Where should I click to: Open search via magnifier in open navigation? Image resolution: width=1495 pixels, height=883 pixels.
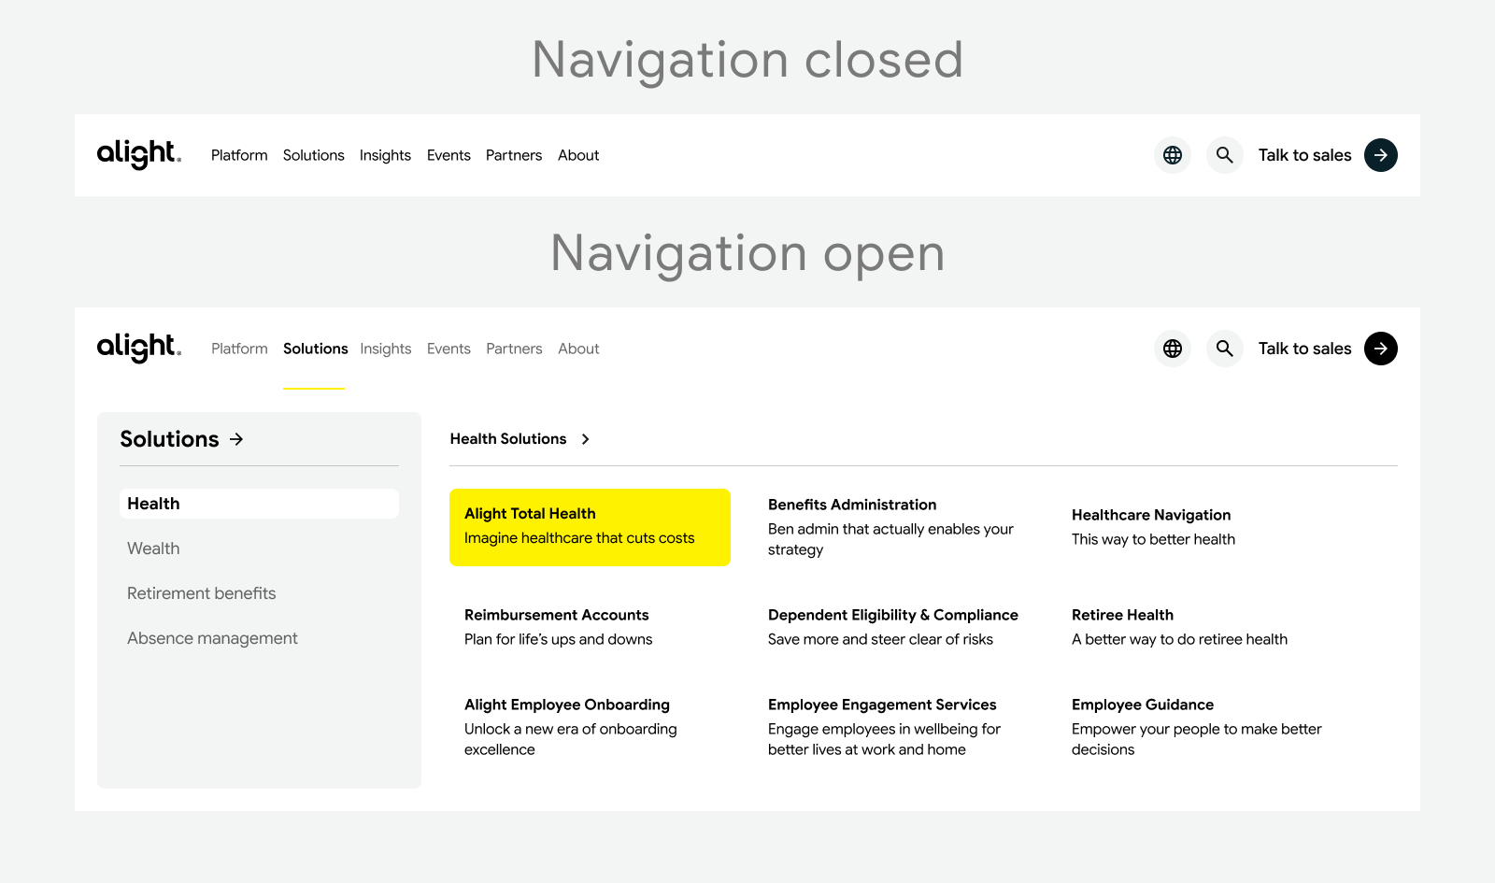[1224, 349]
